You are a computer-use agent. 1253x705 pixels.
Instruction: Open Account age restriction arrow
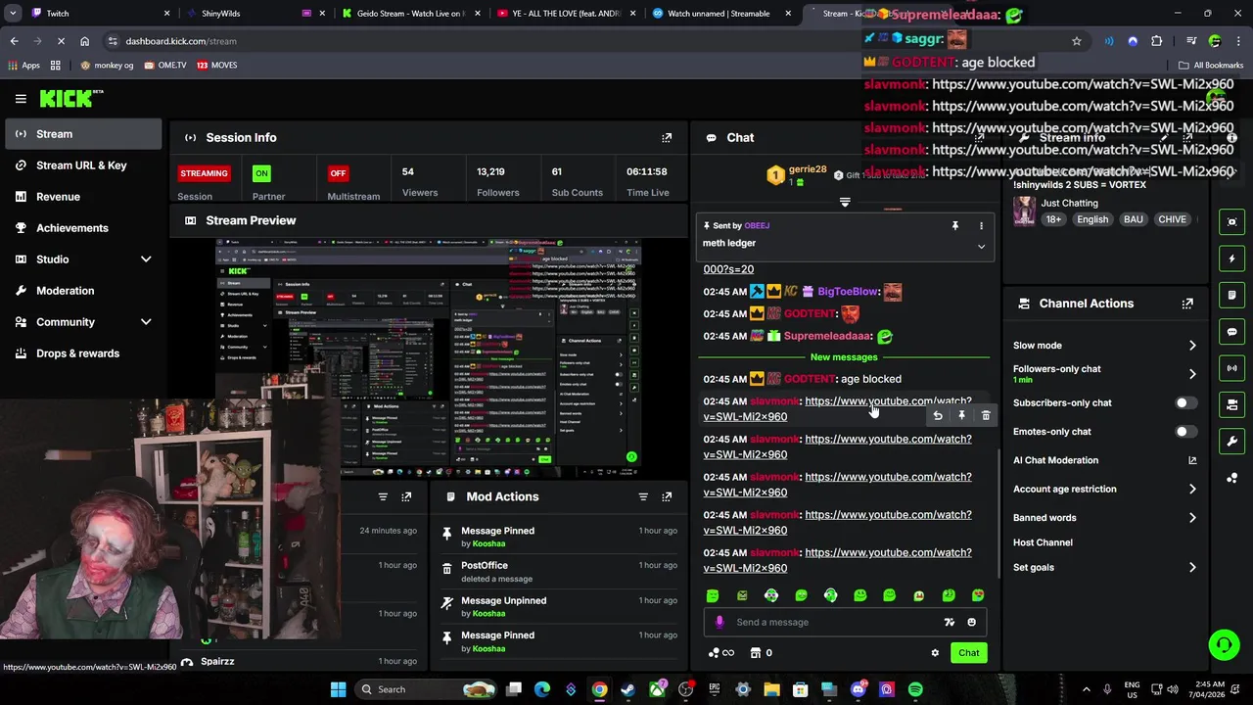tap(1192, 489)
